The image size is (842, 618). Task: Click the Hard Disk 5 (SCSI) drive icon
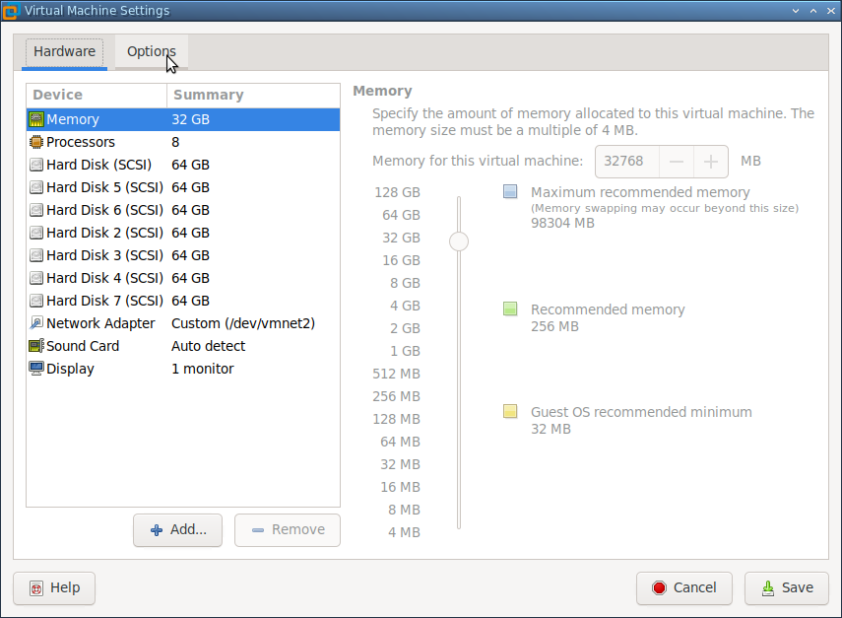point(36,187)
